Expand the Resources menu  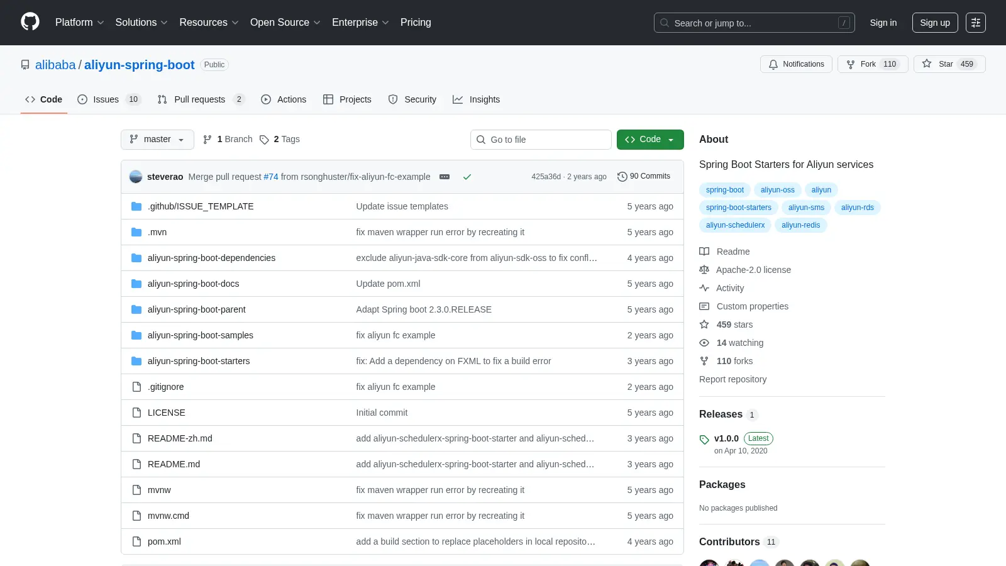[209, 23]
